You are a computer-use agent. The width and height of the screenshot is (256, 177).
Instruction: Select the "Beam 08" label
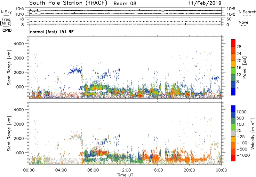[x=125, y=4]
